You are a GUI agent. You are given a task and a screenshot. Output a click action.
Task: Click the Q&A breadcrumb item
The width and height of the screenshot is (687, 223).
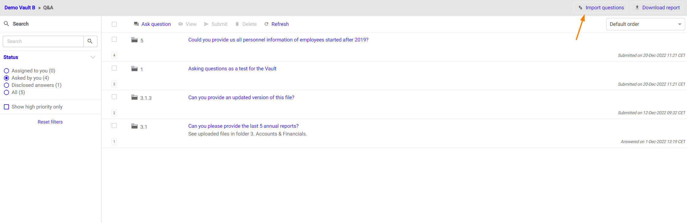pyautogui.click(x=48, y=8)
